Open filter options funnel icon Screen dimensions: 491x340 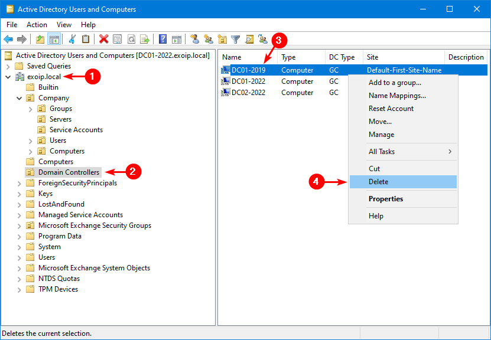point(236,40)
